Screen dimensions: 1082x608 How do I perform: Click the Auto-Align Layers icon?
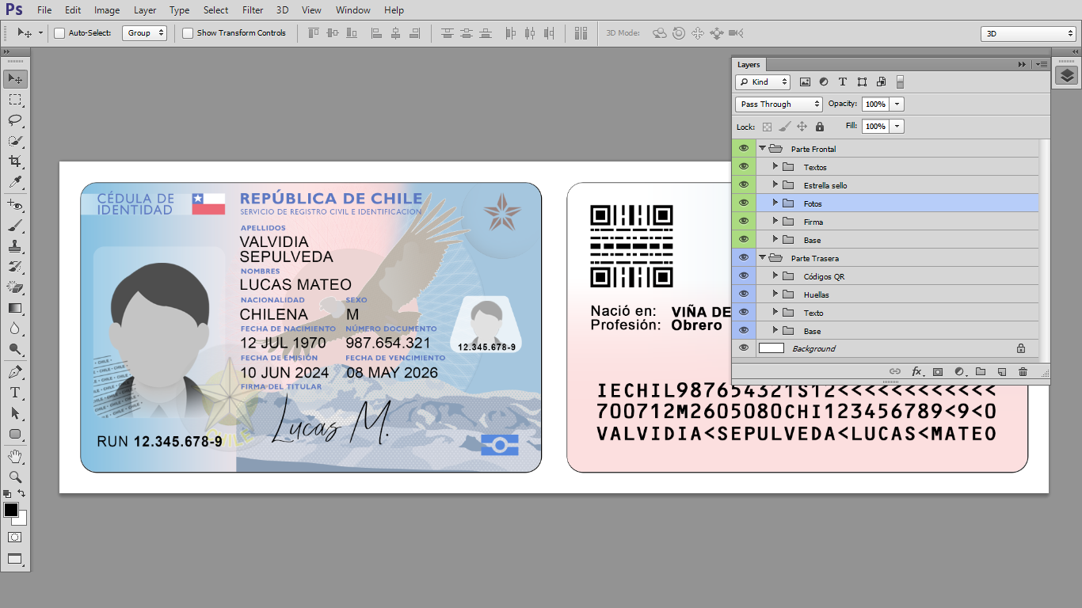[x=581, y=33]
